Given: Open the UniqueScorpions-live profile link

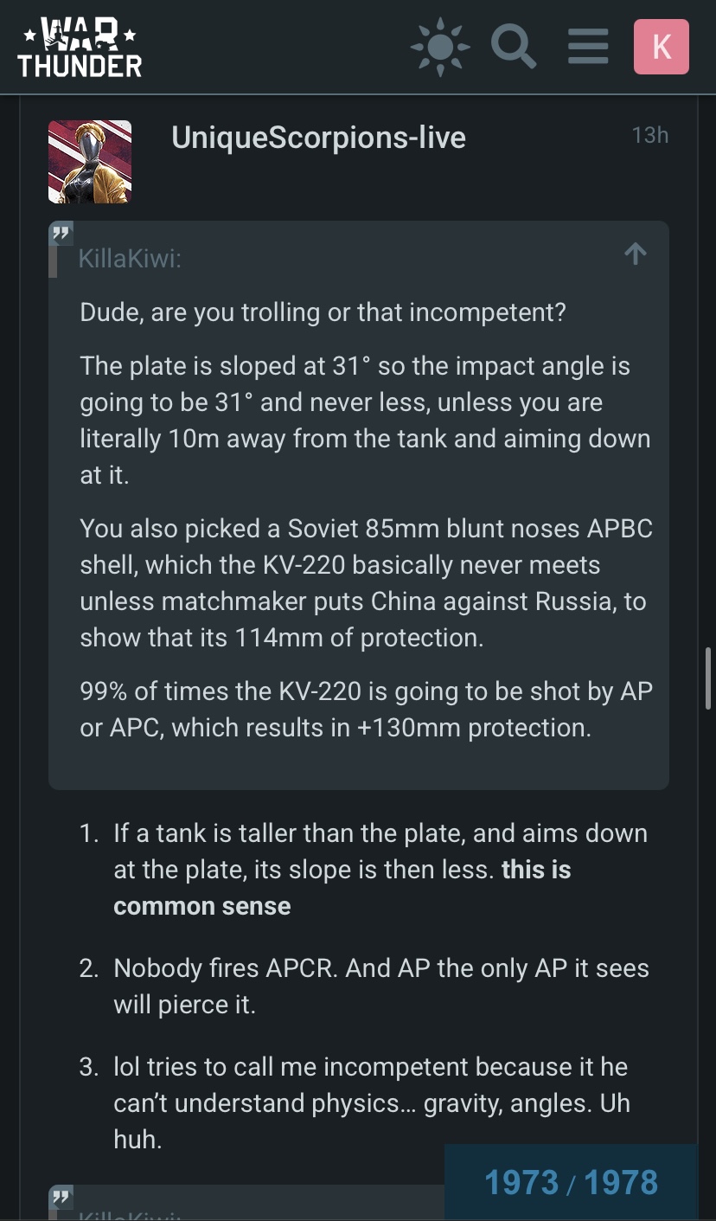Looking at the screenshot, I should coord(318,138).
